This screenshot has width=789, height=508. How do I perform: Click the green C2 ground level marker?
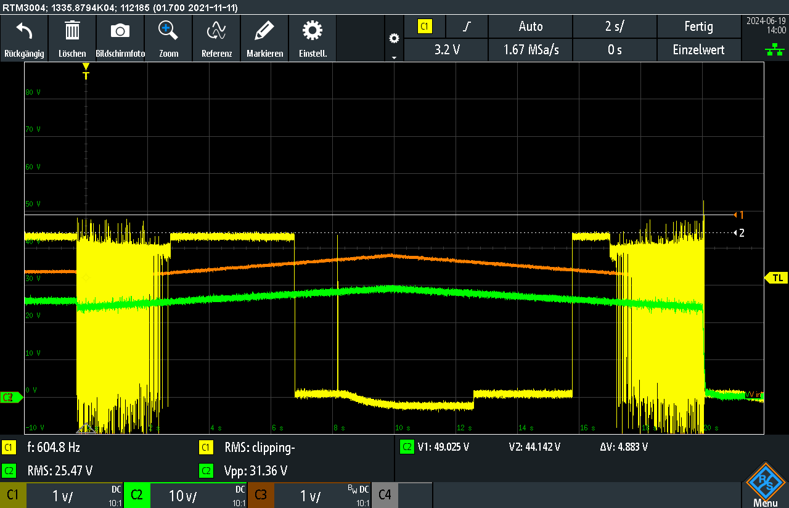(x=11, y=398)
